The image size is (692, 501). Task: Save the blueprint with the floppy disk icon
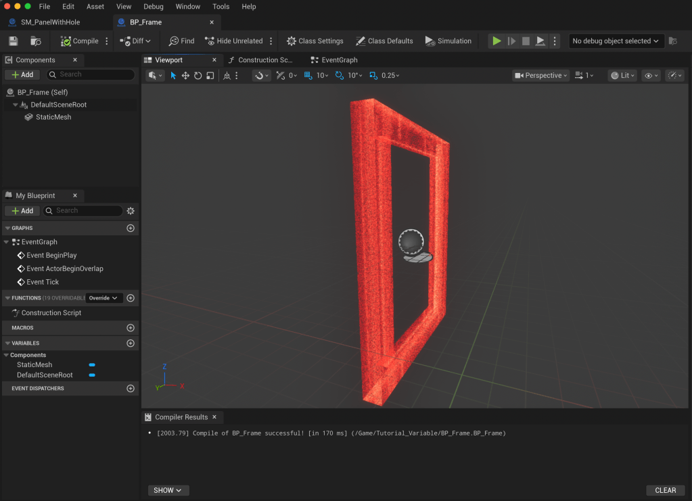point(13,41)
